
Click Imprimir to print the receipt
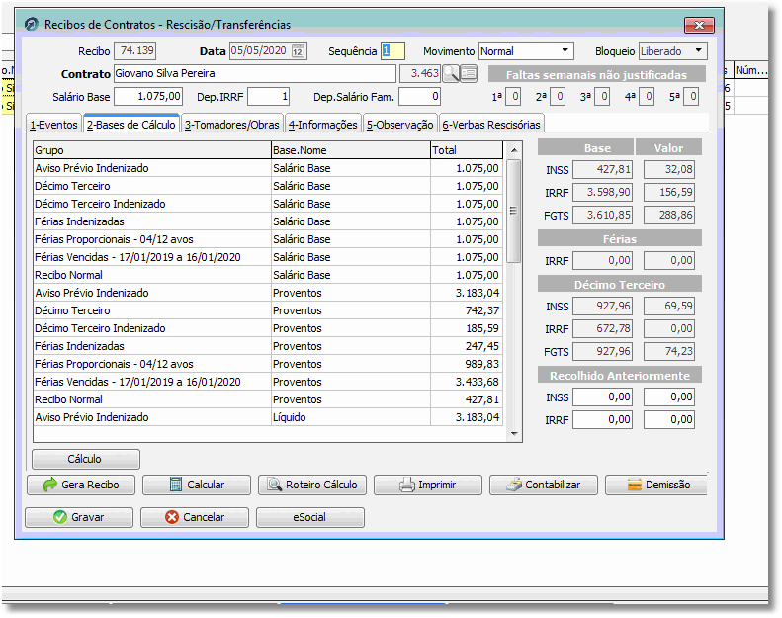tap(428, 485)
